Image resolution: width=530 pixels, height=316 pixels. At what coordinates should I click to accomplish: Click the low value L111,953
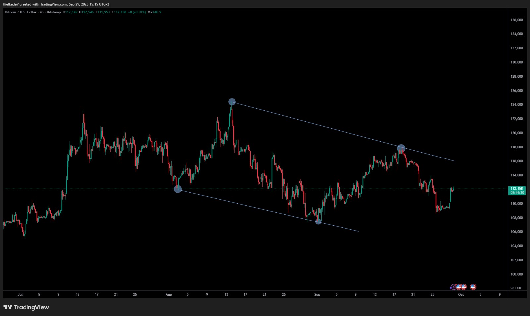pyautogui.click(x=103, y=12)
